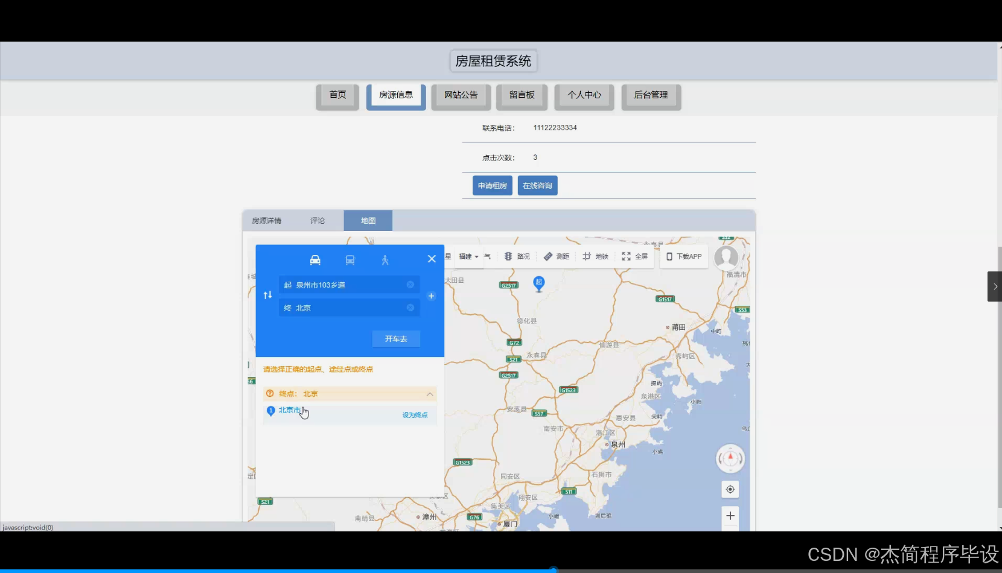The image size is (1002, 573).
Task: Select the 地图 map tab
Action: (x=368, y=221)
